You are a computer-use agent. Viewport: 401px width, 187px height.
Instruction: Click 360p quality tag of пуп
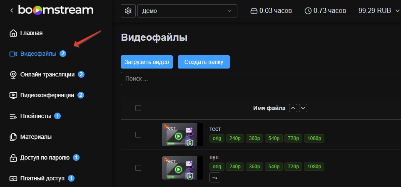pos(254,167)
